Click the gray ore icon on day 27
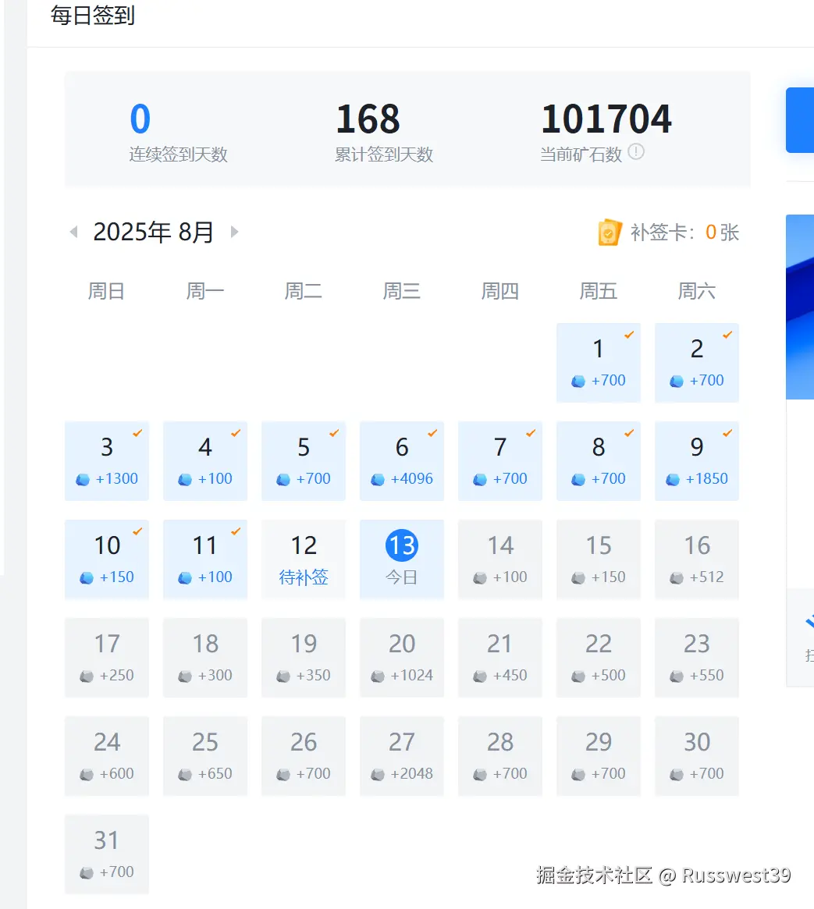 [378, 775]
